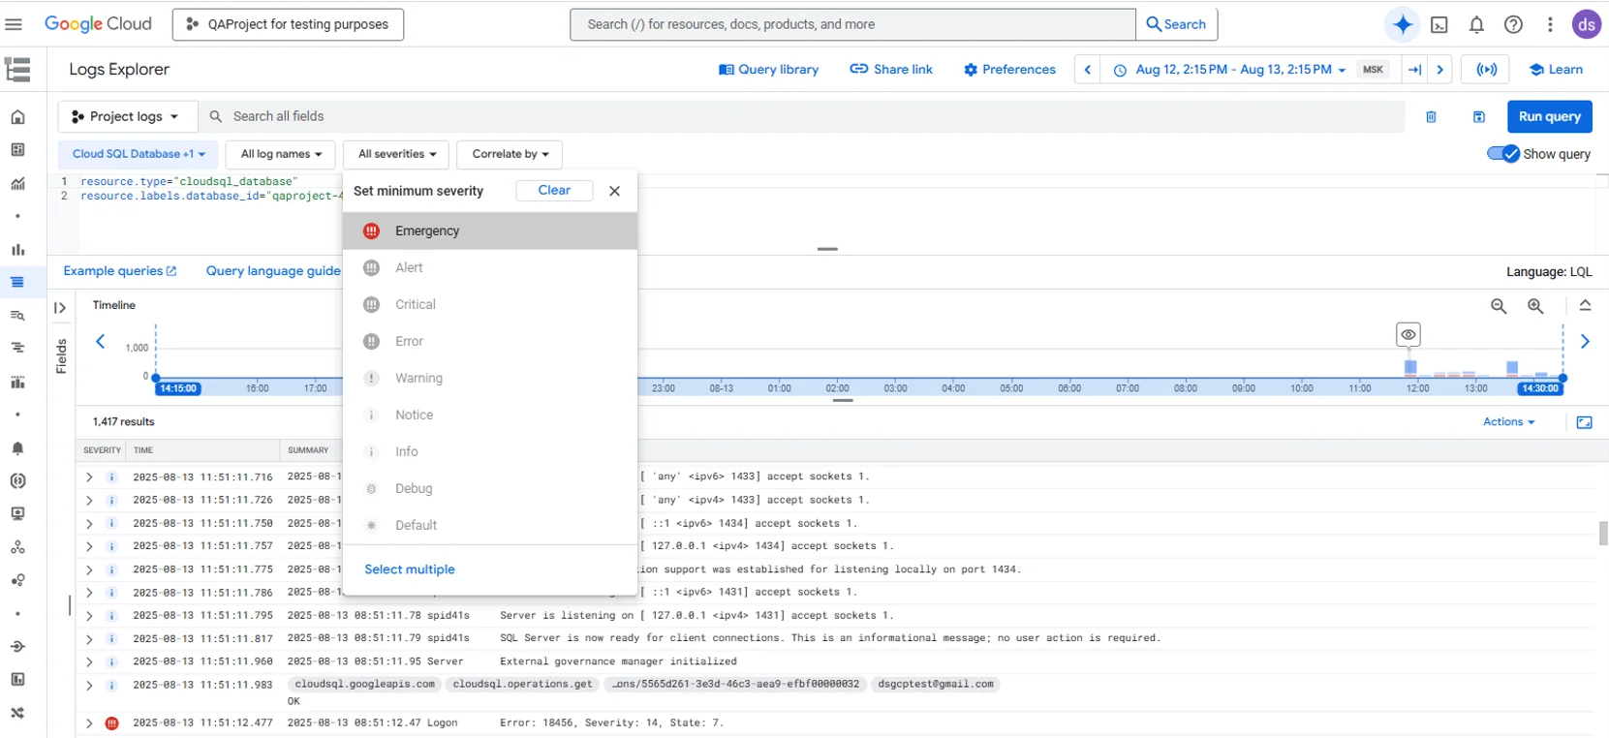Start live log streaming icon
Screen dimensions: 1609x738
[x=1486, y=70]
